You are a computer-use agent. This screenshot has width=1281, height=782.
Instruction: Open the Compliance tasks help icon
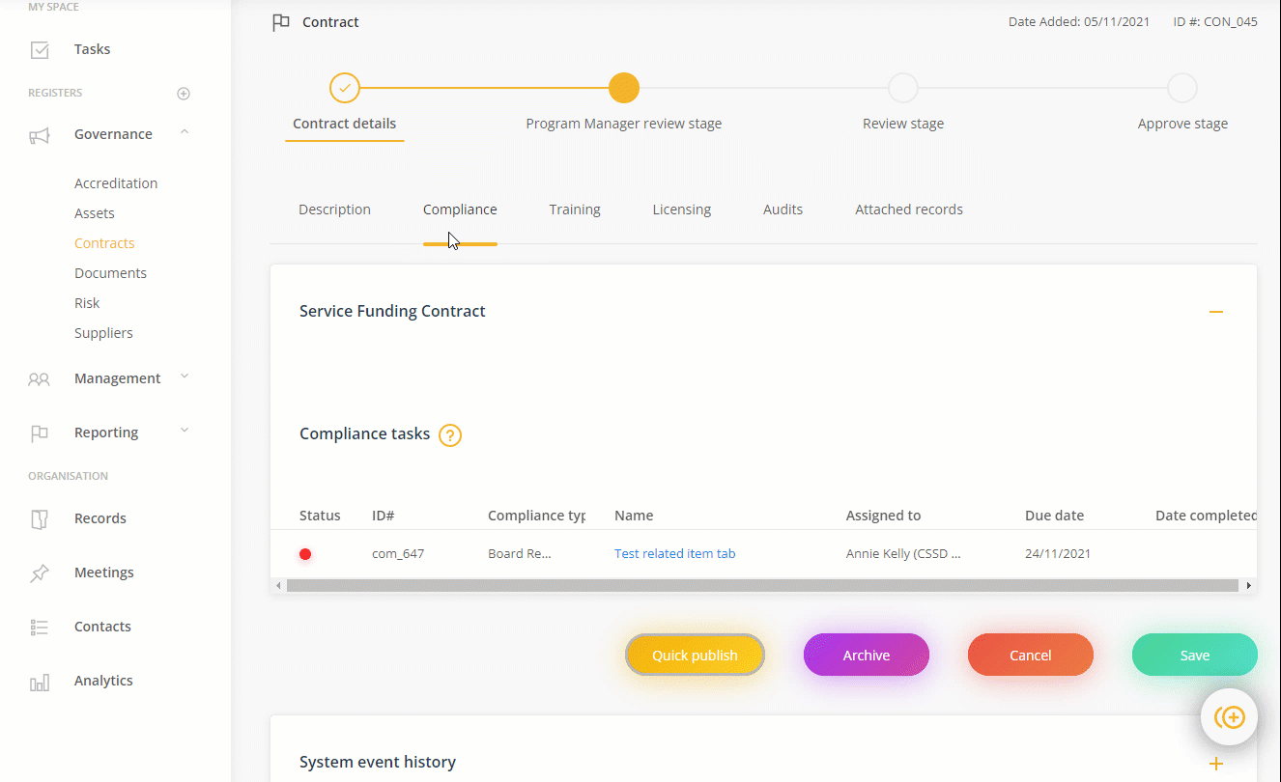point(449,435)
